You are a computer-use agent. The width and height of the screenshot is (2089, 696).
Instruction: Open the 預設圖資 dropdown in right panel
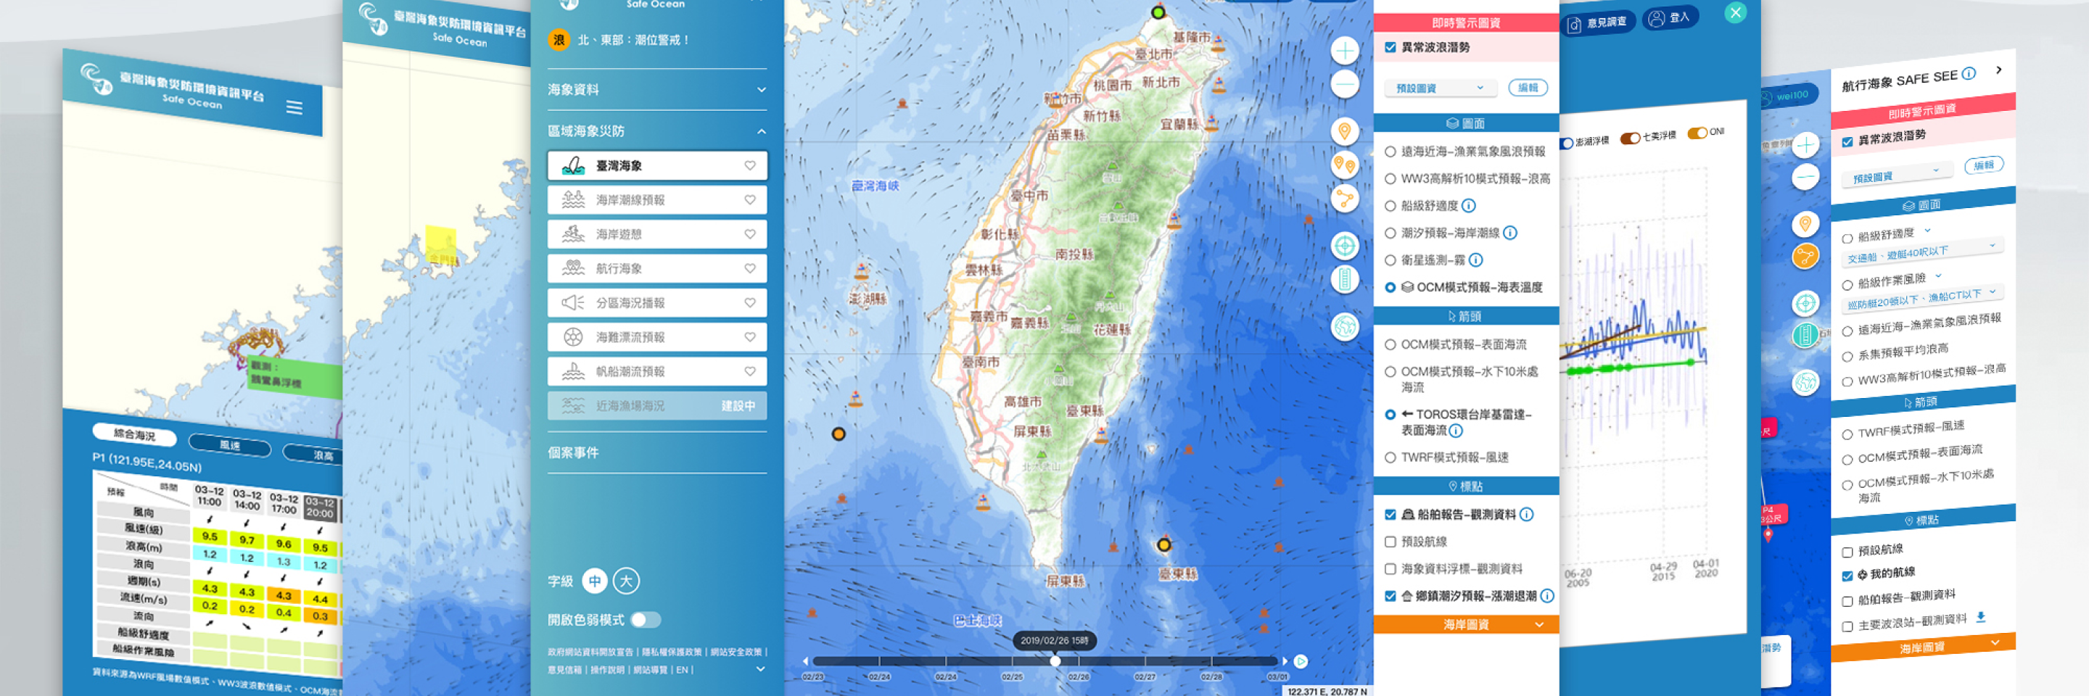coord(1896,175)
